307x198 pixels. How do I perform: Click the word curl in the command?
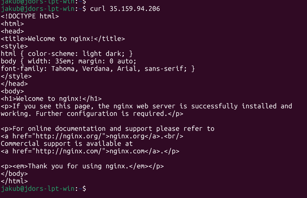98,9
